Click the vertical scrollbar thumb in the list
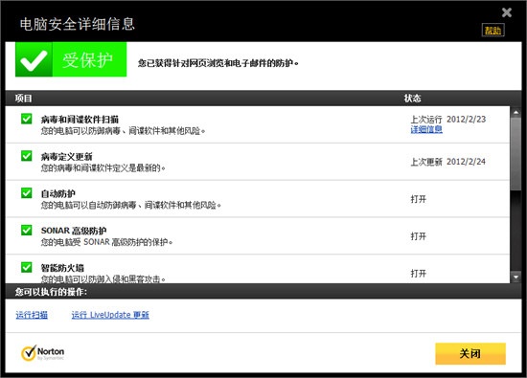This screenshot has width=527, height=378. pyautogui.click(x=516, y=154)
